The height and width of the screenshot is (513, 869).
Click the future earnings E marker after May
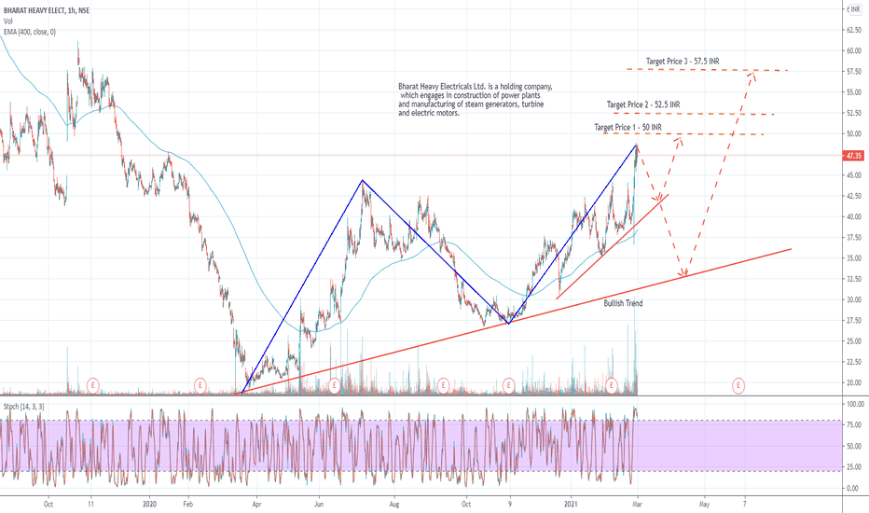(738, 385)
